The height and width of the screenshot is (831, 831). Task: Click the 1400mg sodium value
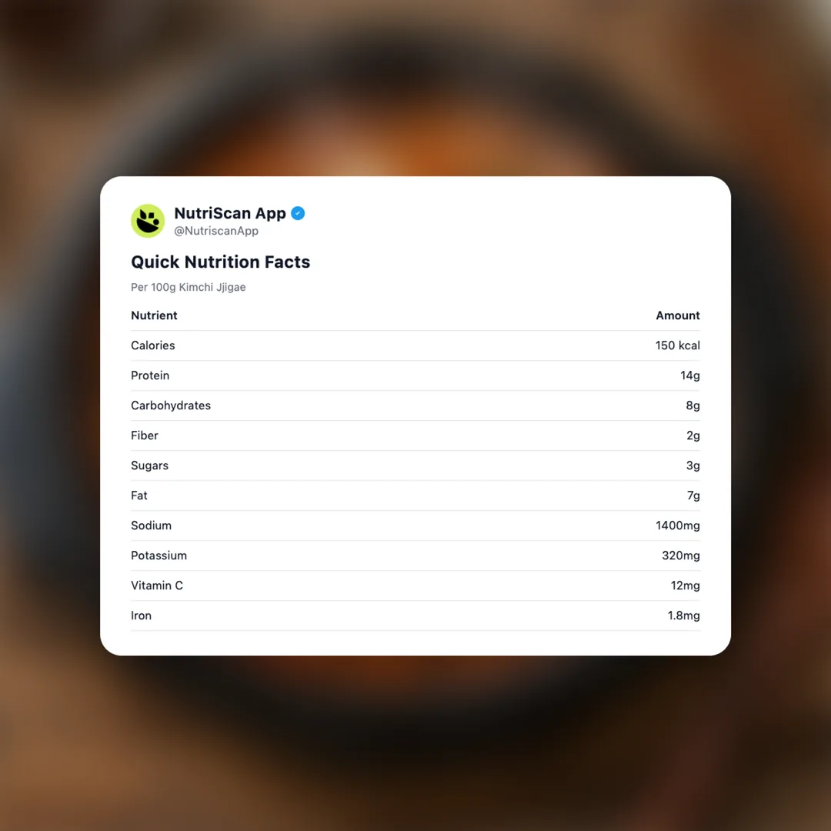click(677, 526)
